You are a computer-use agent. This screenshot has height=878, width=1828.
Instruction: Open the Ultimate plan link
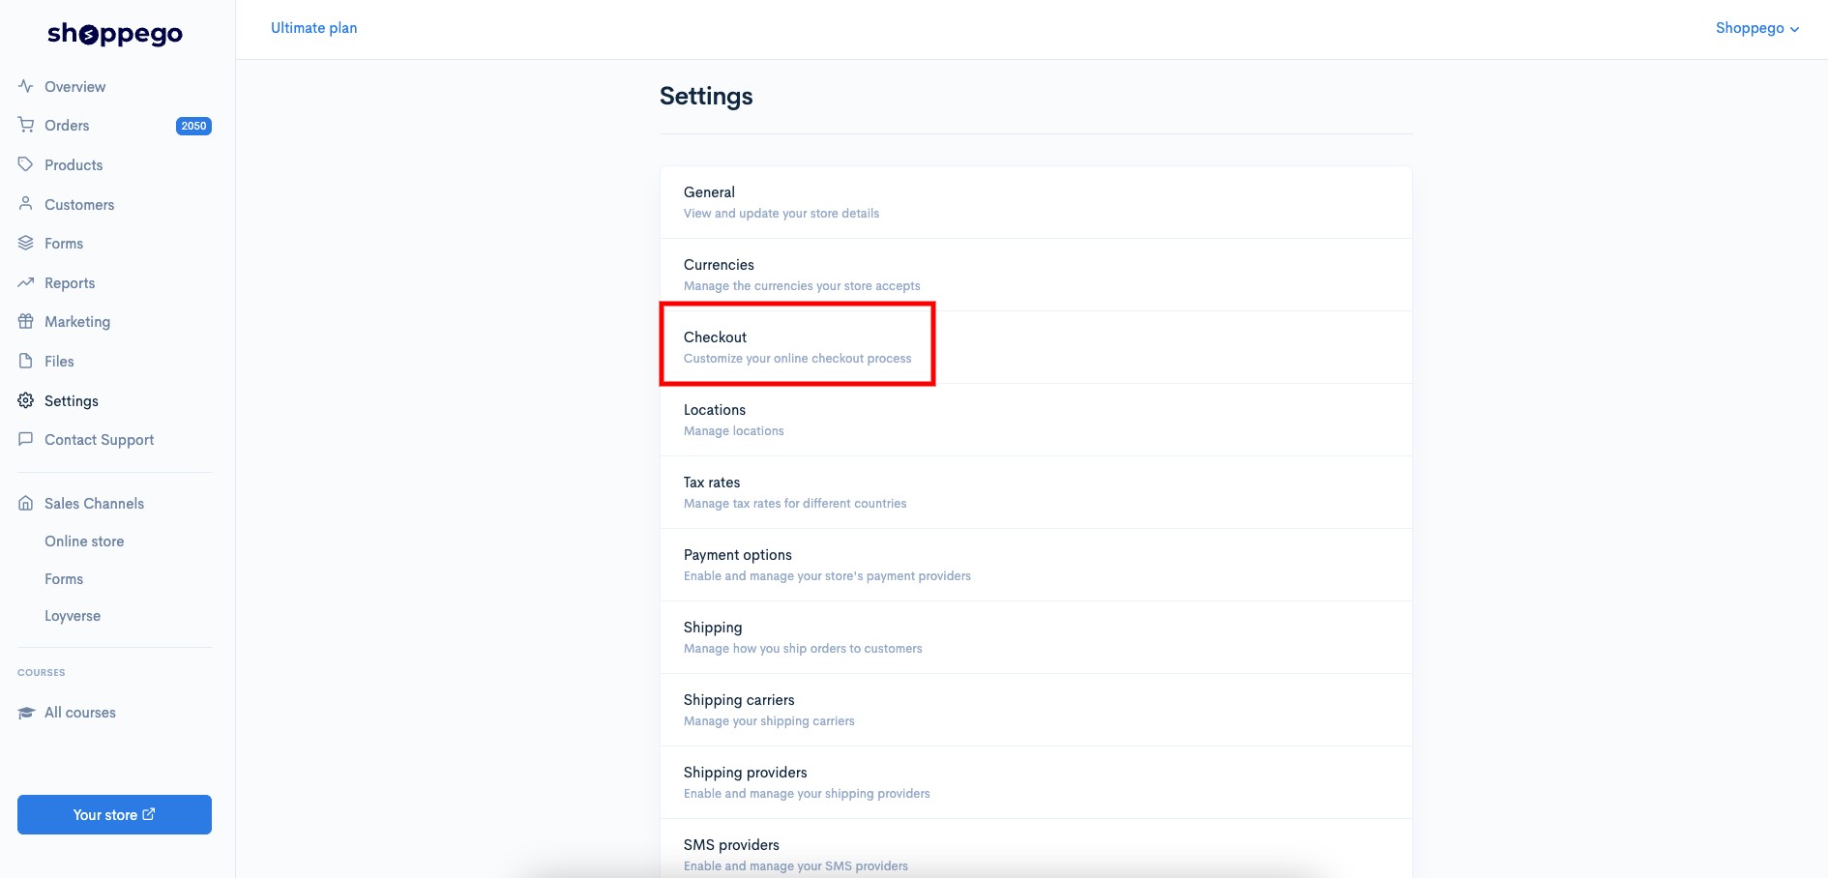(x=314, y=28)
